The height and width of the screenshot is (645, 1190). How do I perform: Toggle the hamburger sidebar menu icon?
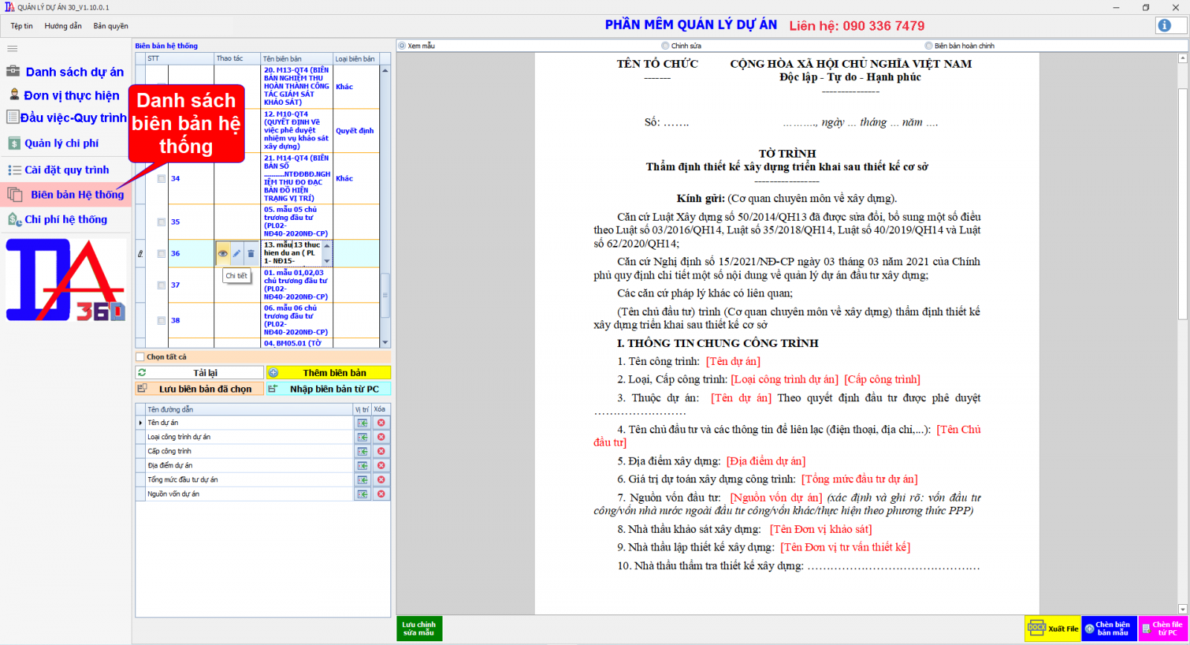pos(12,48)
